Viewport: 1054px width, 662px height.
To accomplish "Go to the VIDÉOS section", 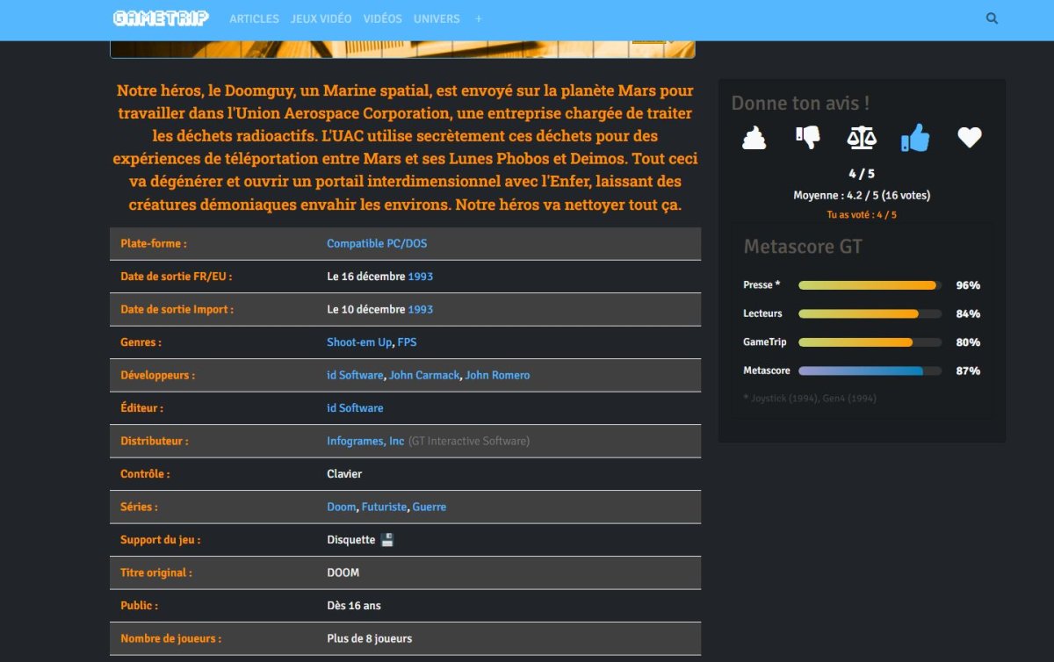I will 382,18.
